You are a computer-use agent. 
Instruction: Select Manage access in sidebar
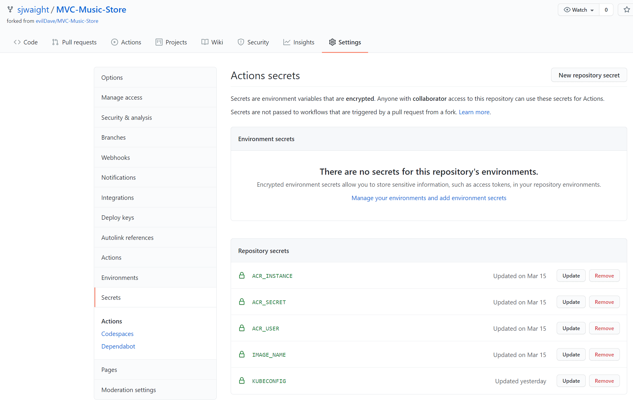pos(155,97)
